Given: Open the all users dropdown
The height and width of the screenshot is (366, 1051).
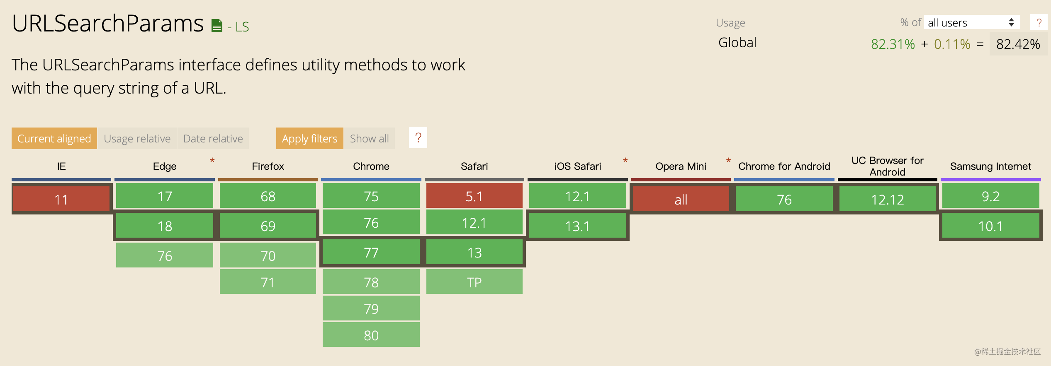Looking at the screenshot, I should pos(972,22).
